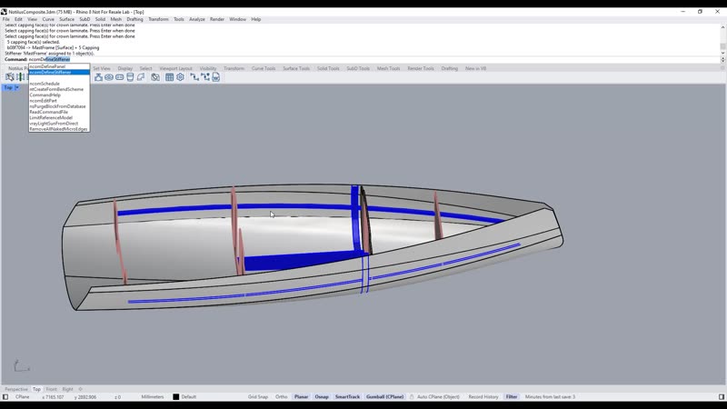
Task: Enable Grid Snap in status bar
Action: [258, 397]
